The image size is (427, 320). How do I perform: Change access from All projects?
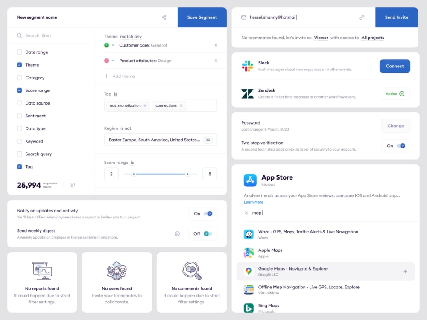[372, 38]
